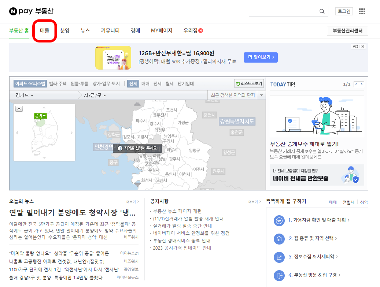Select 월세 deal type filter

[169, 83]
